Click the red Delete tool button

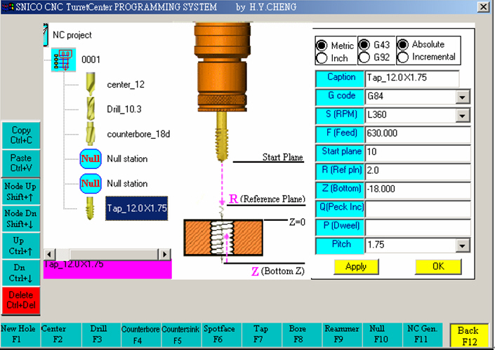tap(21, 301)
